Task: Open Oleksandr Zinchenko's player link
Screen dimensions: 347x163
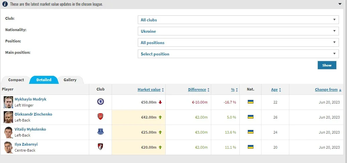Action: pos(33,114)
